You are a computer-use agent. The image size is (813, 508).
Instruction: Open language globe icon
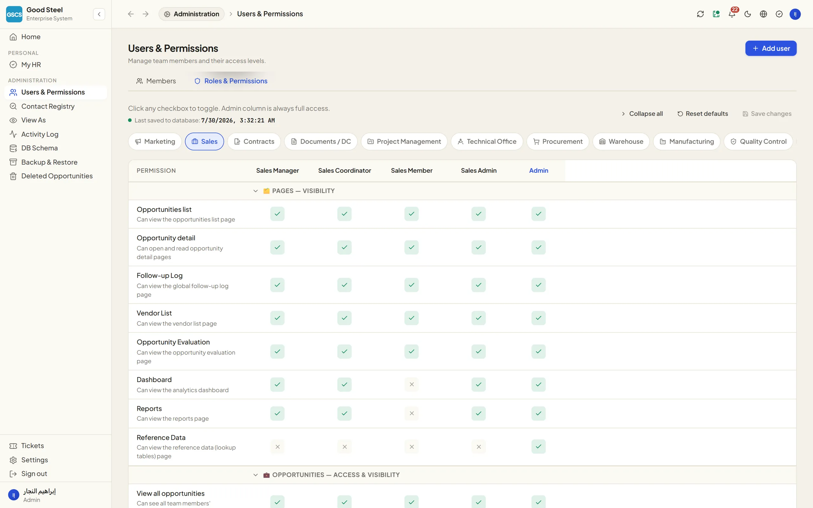point(763,14)
